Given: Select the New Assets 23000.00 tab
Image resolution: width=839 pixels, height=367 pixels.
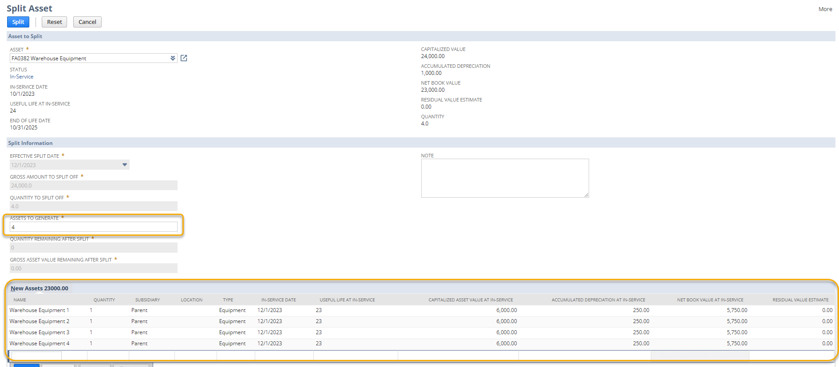Looking at the screenshot, I should (x=40, y=288).
